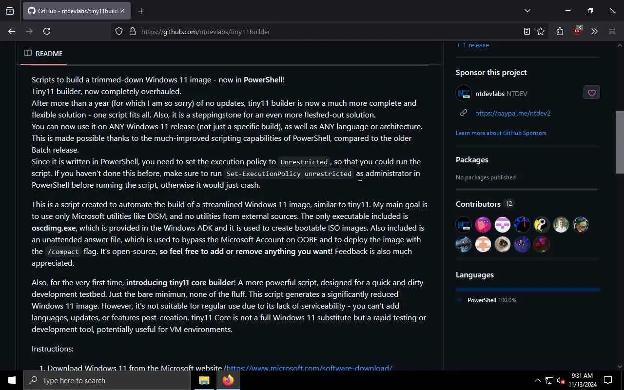This screenshot has height=390, width=624.
Task: Click the '/compact' inline code text
Action: click(x=63, y=252)
